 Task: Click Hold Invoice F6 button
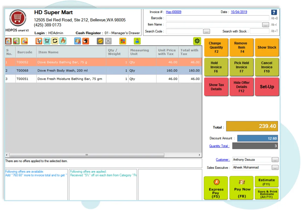pyautogui.click(x=216, y=67)
